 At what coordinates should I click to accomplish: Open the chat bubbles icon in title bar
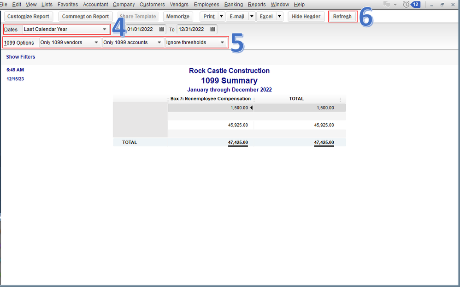point(387,5)
